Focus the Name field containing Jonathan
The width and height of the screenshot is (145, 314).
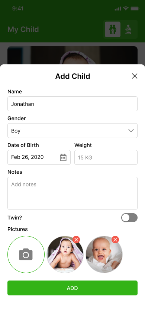point(72,104)
